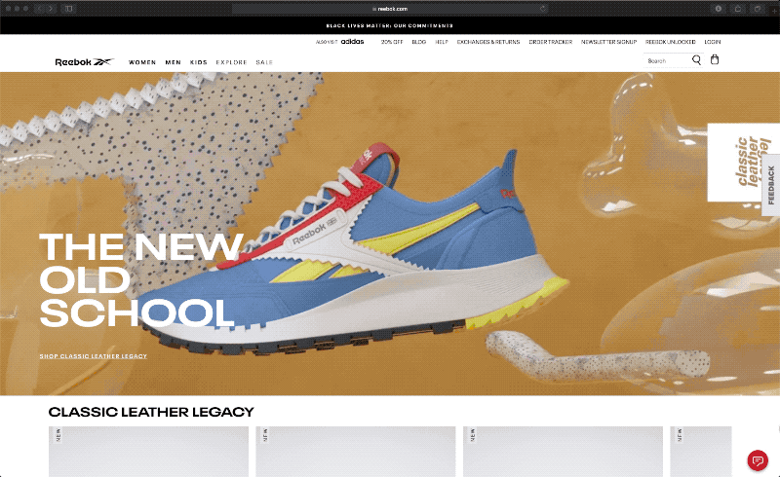Click Safari's back arrow

click(39, 9)
